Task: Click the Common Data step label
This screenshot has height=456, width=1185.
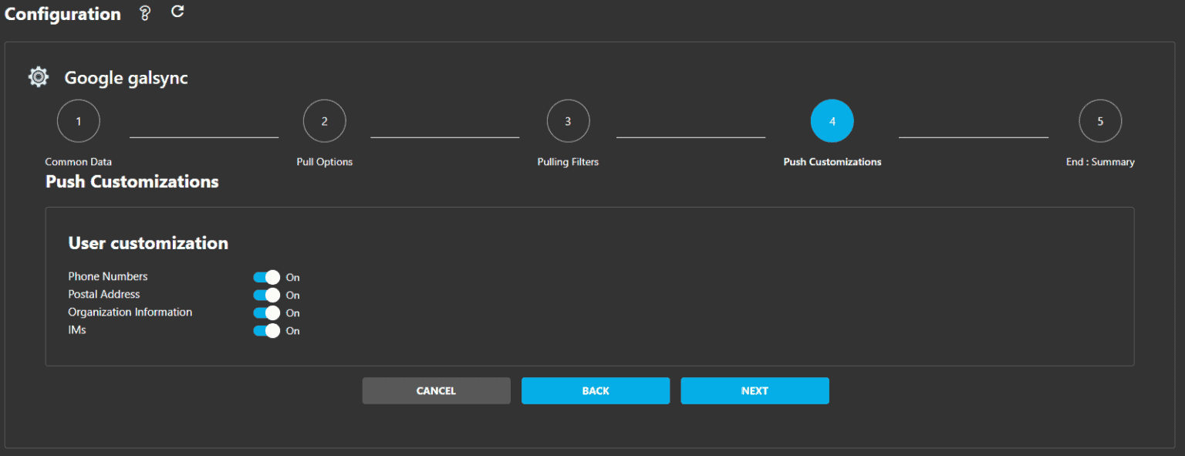Action: click(79, 162)
